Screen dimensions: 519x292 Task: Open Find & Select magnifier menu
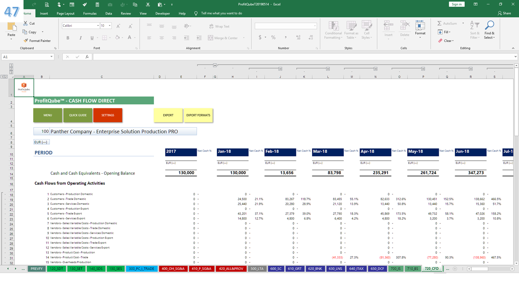coord(489,30)
